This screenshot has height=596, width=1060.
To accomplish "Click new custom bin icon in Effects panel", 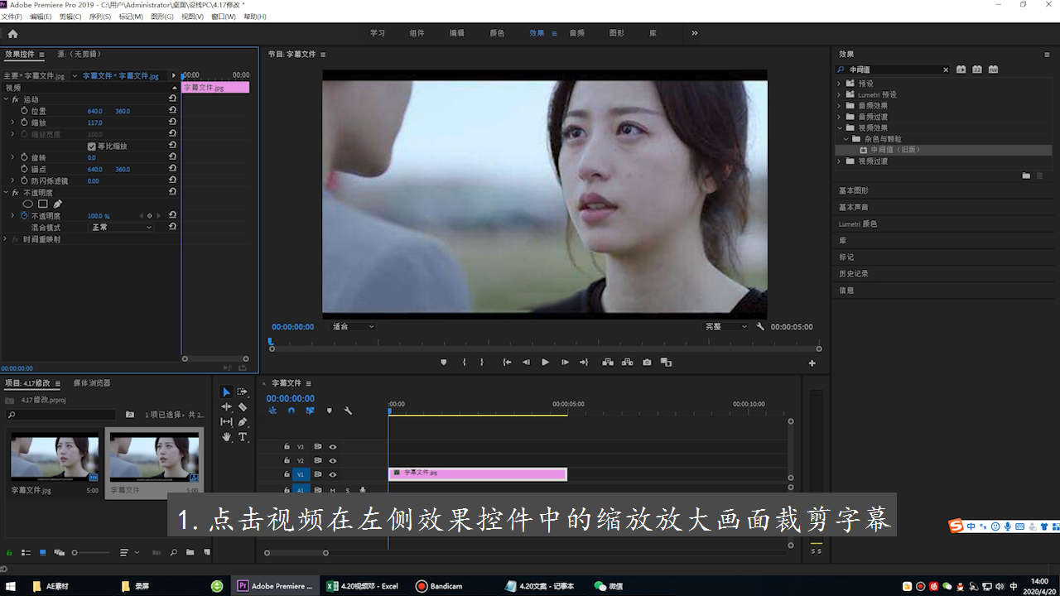I will [x=1026, y=175].
